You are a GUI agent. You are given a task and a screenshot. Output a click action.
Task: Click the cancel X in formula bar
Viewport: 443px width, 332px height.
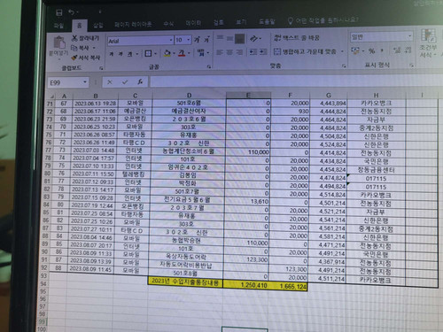(x=110, y=82)
